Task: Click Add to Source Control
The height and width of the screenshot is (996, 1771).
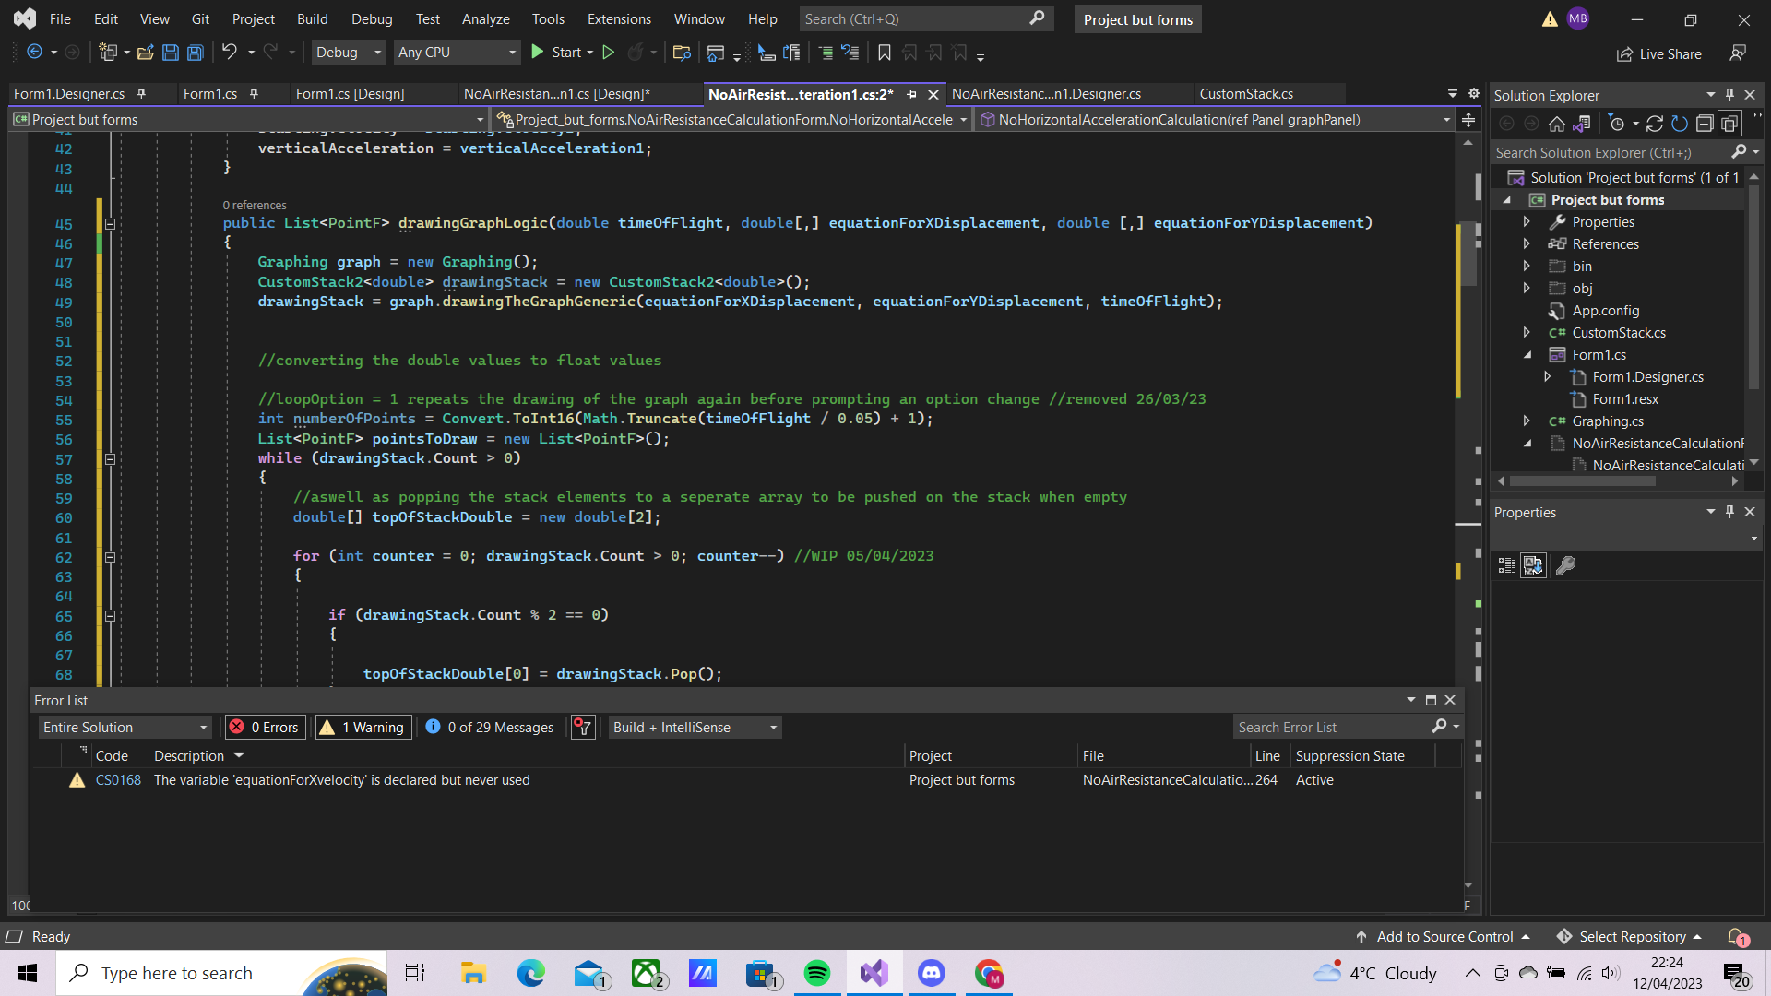Action: point(1444,936)
